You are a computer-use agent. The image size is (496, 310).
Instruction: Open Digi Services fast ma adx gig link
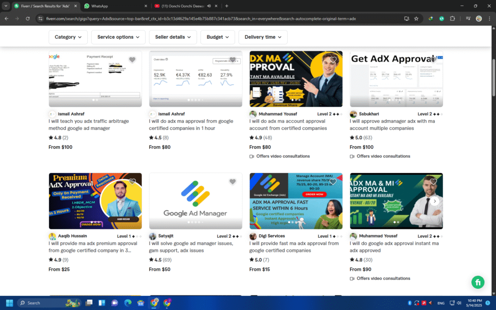(x=286, y=247)
